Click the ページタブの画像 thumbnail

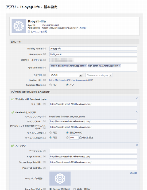(x=60, y=179)
